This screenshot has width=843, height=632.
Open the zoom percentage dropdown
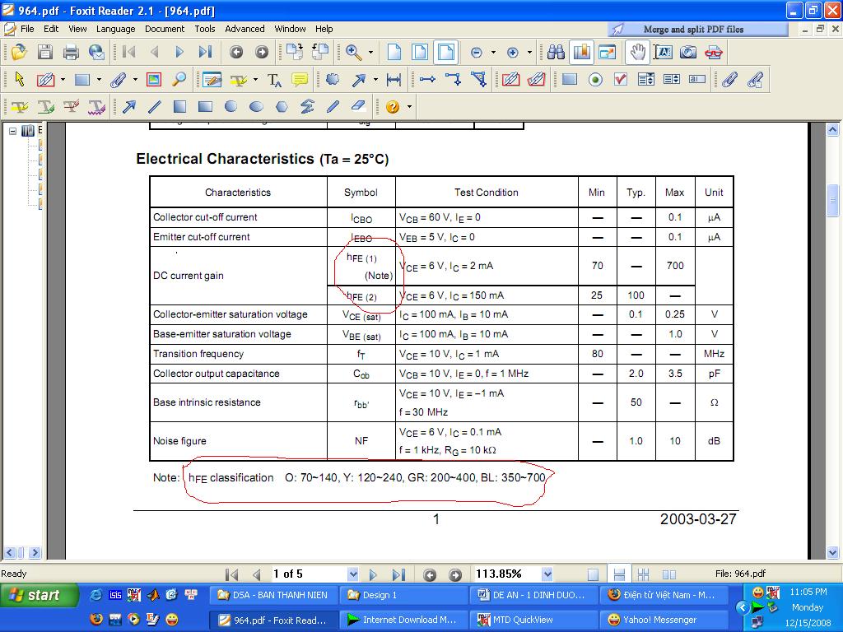[546, 574]
